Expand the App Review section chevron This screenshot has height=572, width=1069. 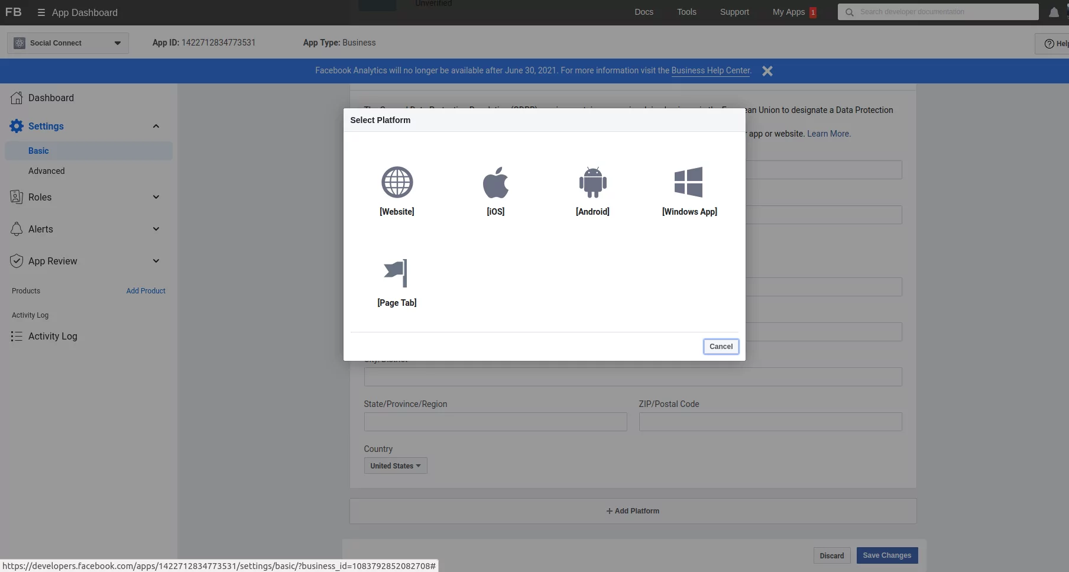pos(156,261)
